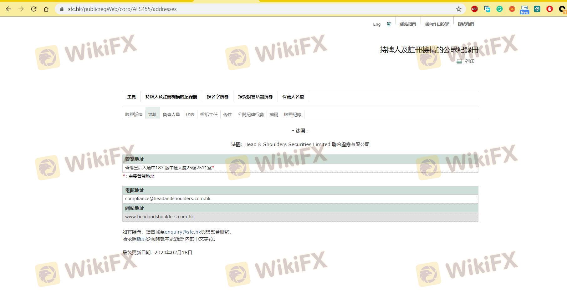Open the ABP Adblock Plus extension

[x=474, y=9]
